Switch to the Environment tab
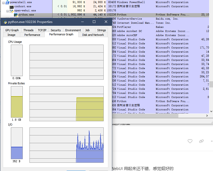The image size is (213, 171). [73, 30]
